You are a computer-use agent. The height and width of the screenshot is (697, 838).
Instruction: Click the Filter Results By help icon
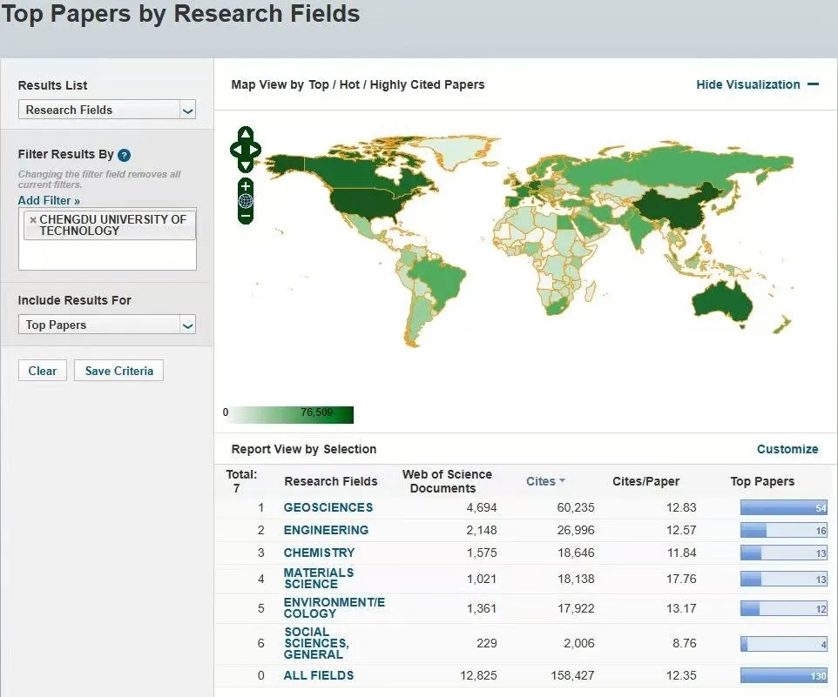tap(125, 155)
